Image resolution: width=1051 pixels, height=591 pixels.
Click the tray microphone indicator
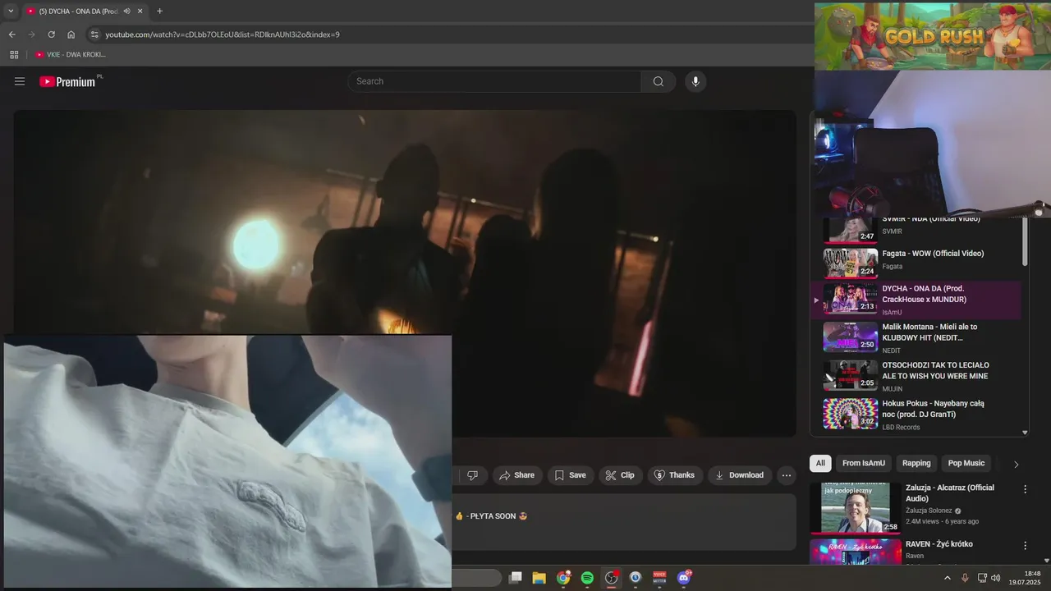[965, 578]
